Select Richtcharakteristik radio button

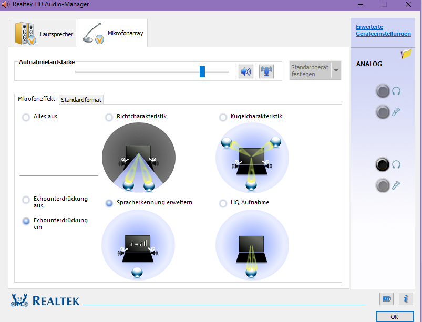[109, 117]
